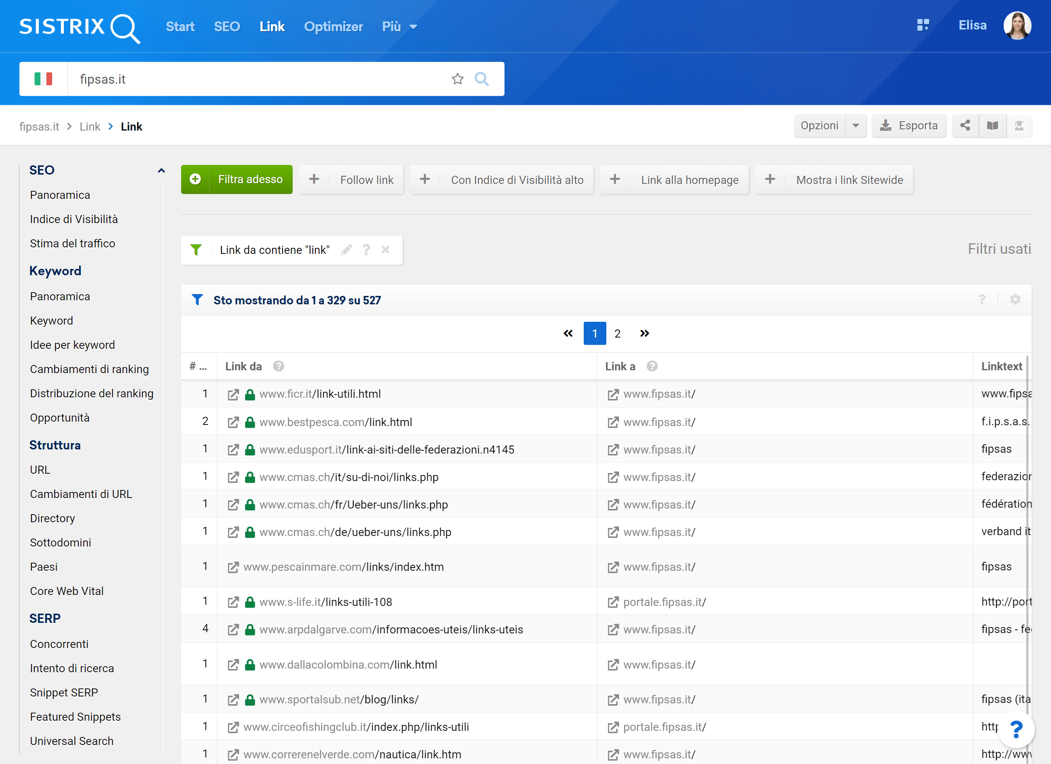This screenshot has height=764, width=1051.
Task: Open the Start tab
Action: pyautogui.click(x=180, y=26)
